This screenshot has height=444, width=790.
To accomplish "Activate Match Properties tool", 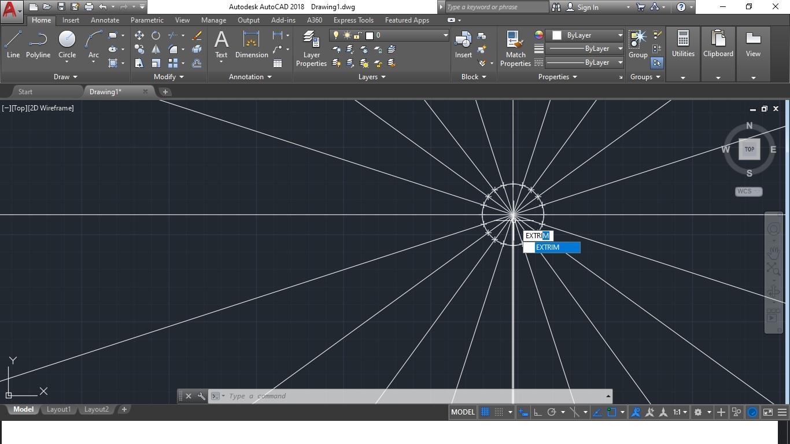I will pos(515,49).
